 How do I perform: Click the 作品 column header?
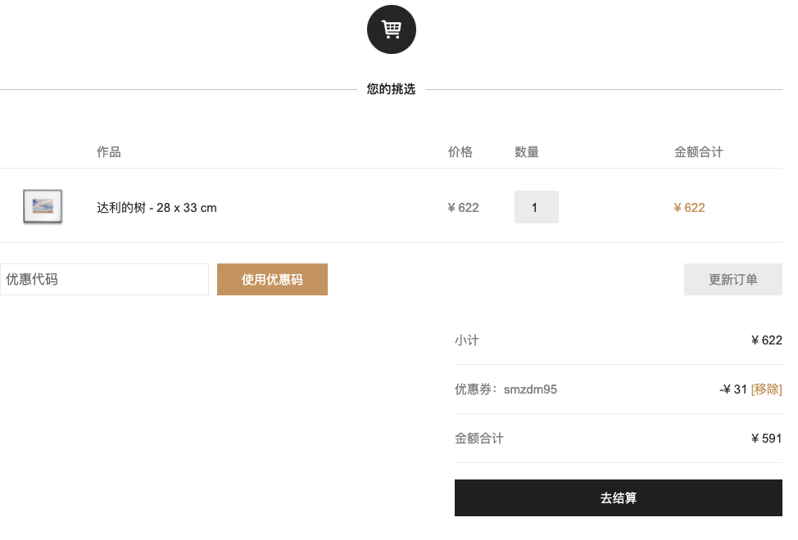pyautogui.click(x=109, y=152)
